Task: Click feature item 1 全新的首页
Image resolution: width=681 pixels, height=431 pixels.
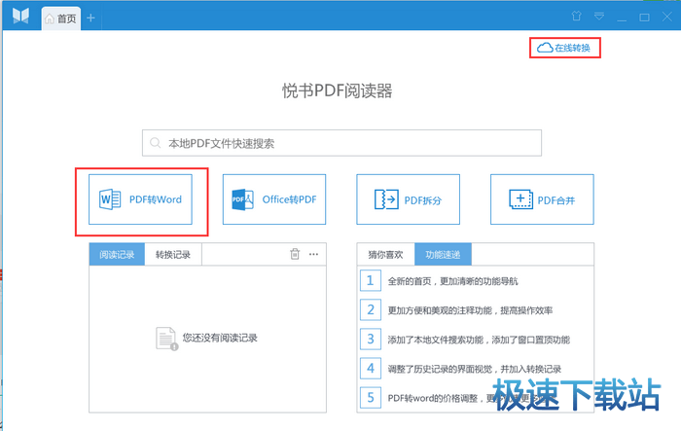Action: pyautogui.click(x=452, y=281)
